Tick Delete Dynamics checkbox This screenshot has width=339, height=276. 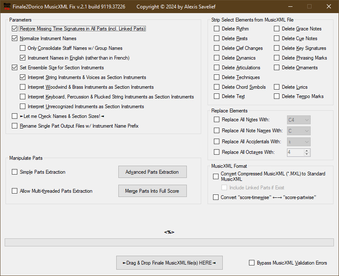pyautogui.click(x=216, y=58)
